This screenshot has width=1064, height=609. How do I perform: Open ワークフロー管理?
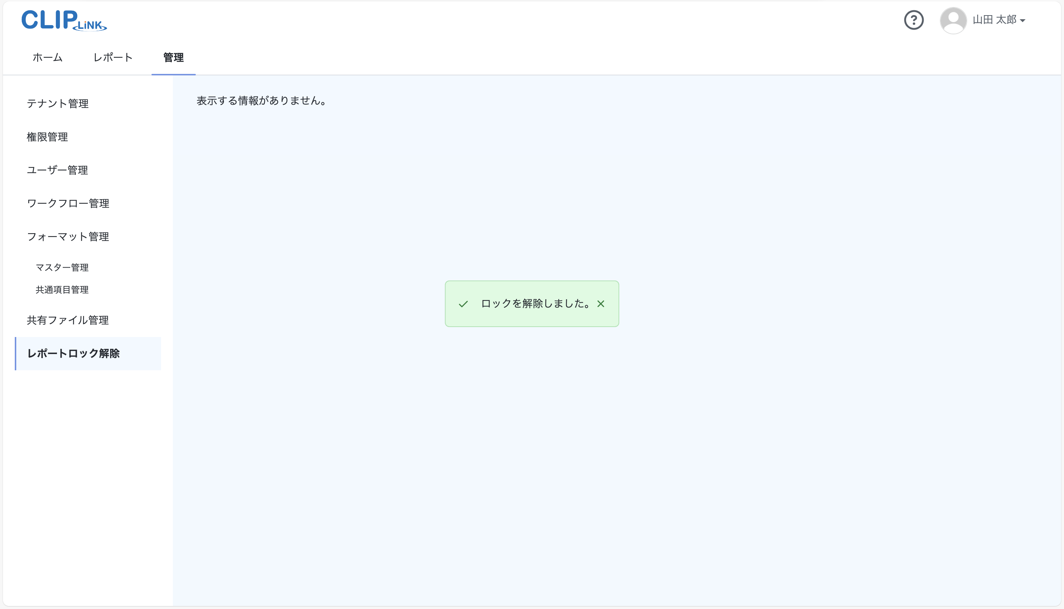tap(68, 204)
